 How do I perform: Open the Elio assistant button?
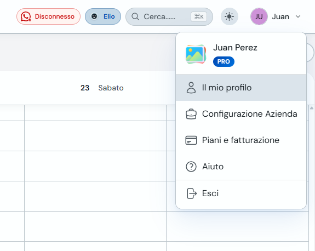coord(103,16)
